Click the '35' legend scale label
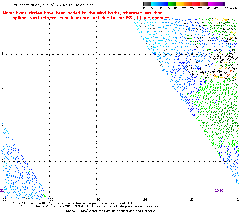The image size is (239, 216). click(200, 8)
